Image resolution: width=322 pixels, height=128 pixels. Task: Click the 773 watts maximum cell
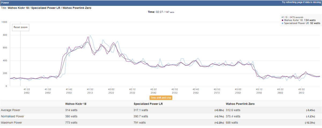[x=71, y=123]
